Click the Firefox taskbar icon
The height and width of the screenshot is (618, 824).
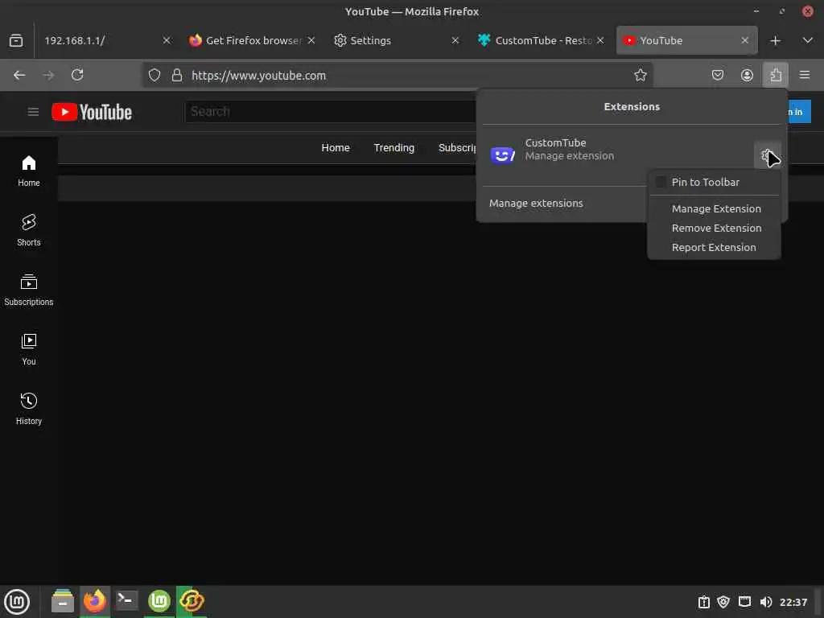pos(95,601)
